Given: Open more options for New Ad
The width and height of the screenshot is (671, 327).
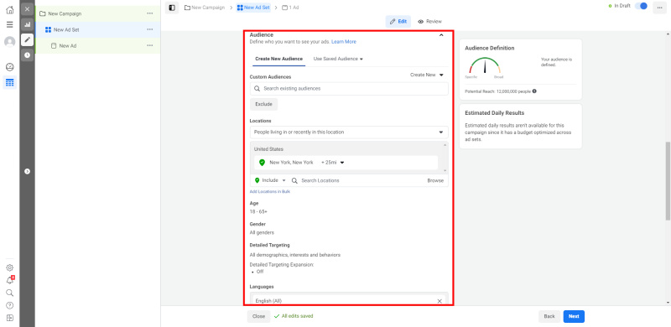Looking at the screenshot, I should coord(150,45).
